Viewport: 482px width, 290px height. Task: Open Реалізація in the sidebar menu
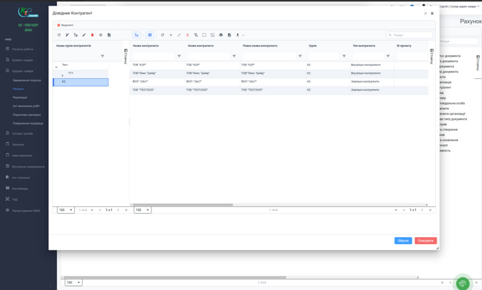[x=19, y=98]
